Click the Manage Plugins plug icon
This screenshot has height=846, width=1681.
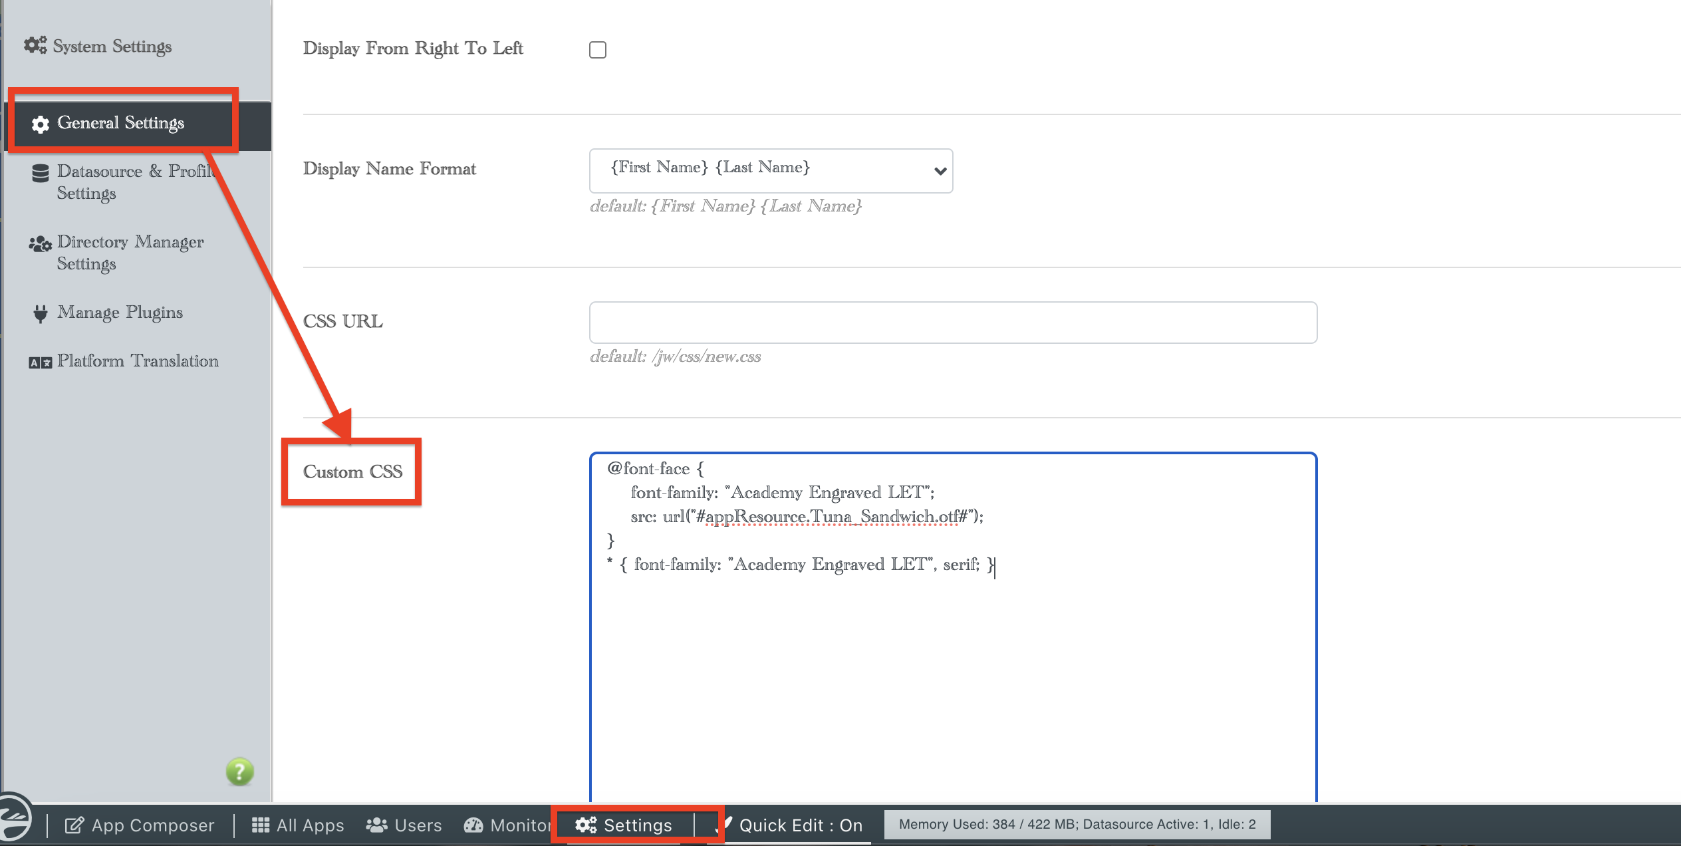(x=41, y=313)
